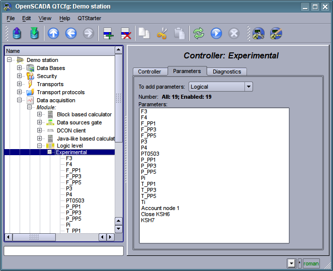Screen dimensions: 333x271
Task: Go up one level with the up arrow
Action: (53, 33)
